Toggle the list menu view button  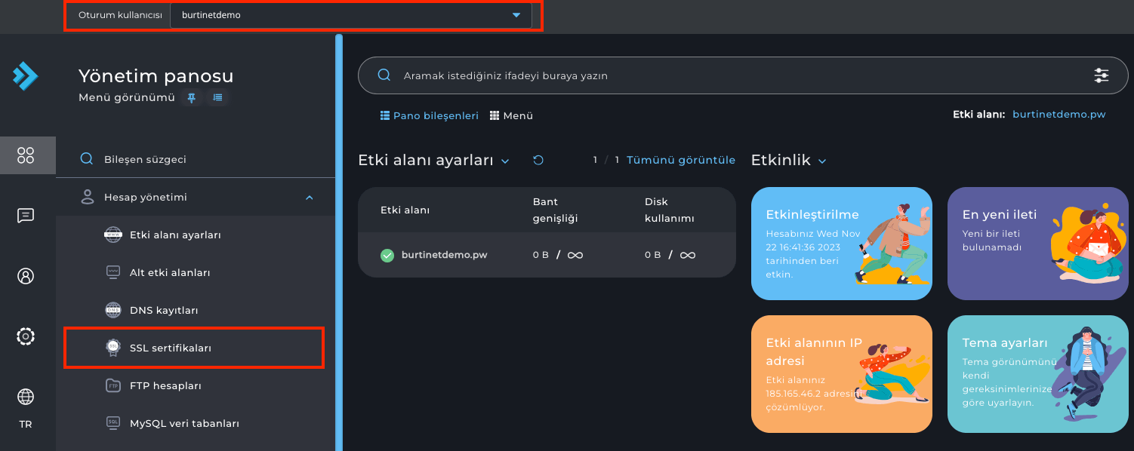tap(217, 97)
